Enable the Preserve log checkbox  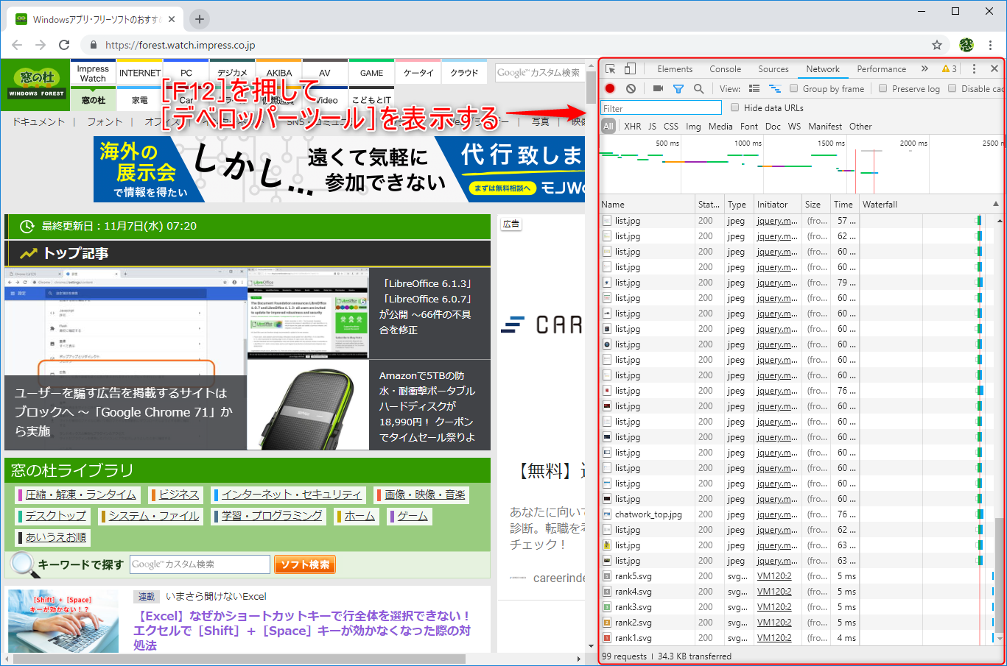tap(883, 88)
